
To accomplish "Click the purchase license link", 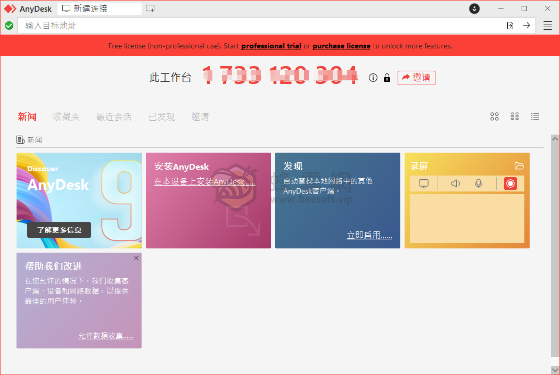I will (x=341, y=46).
